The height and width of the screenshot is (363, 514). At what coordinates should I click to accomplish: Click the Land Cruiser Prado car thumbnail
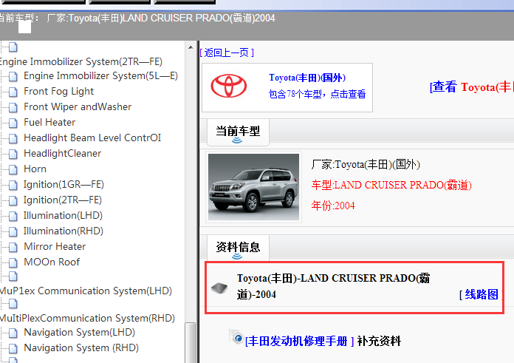pos(254,187)
